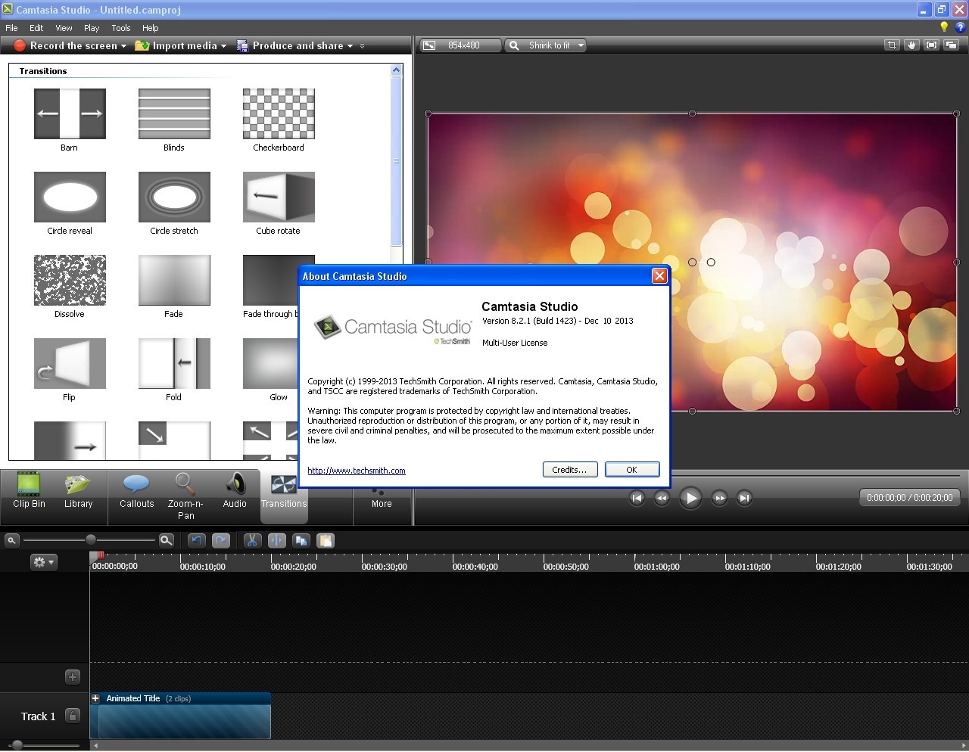Expand the Record the screen dropdown arrow
This screenshot has width=969, height=752.
123,46
